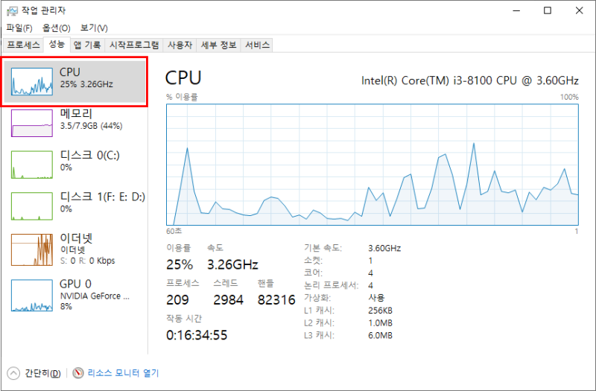596x391 pixels.
Task: Switch to the 앱 기록 tab
Action: [x=87, y=45]
